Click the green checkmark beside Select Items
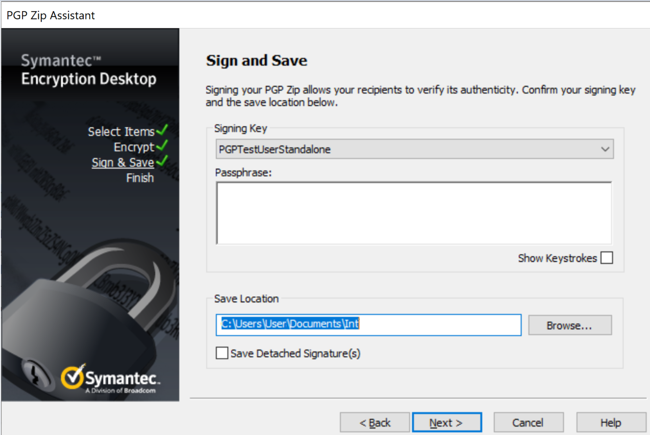650x435 pixels. (x=162, y=130)
